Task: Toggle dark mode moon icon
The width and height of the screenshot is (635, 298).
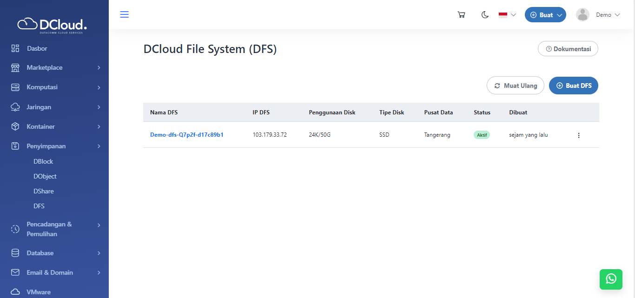Action: click(x=485, y=15)
